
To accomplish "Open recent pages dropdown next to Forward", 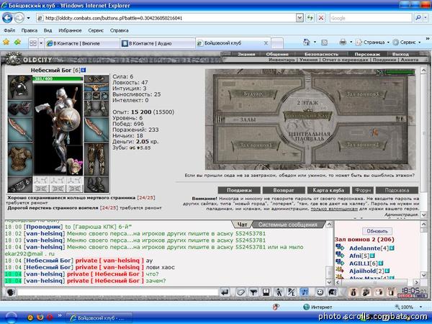I will [28, 18].
